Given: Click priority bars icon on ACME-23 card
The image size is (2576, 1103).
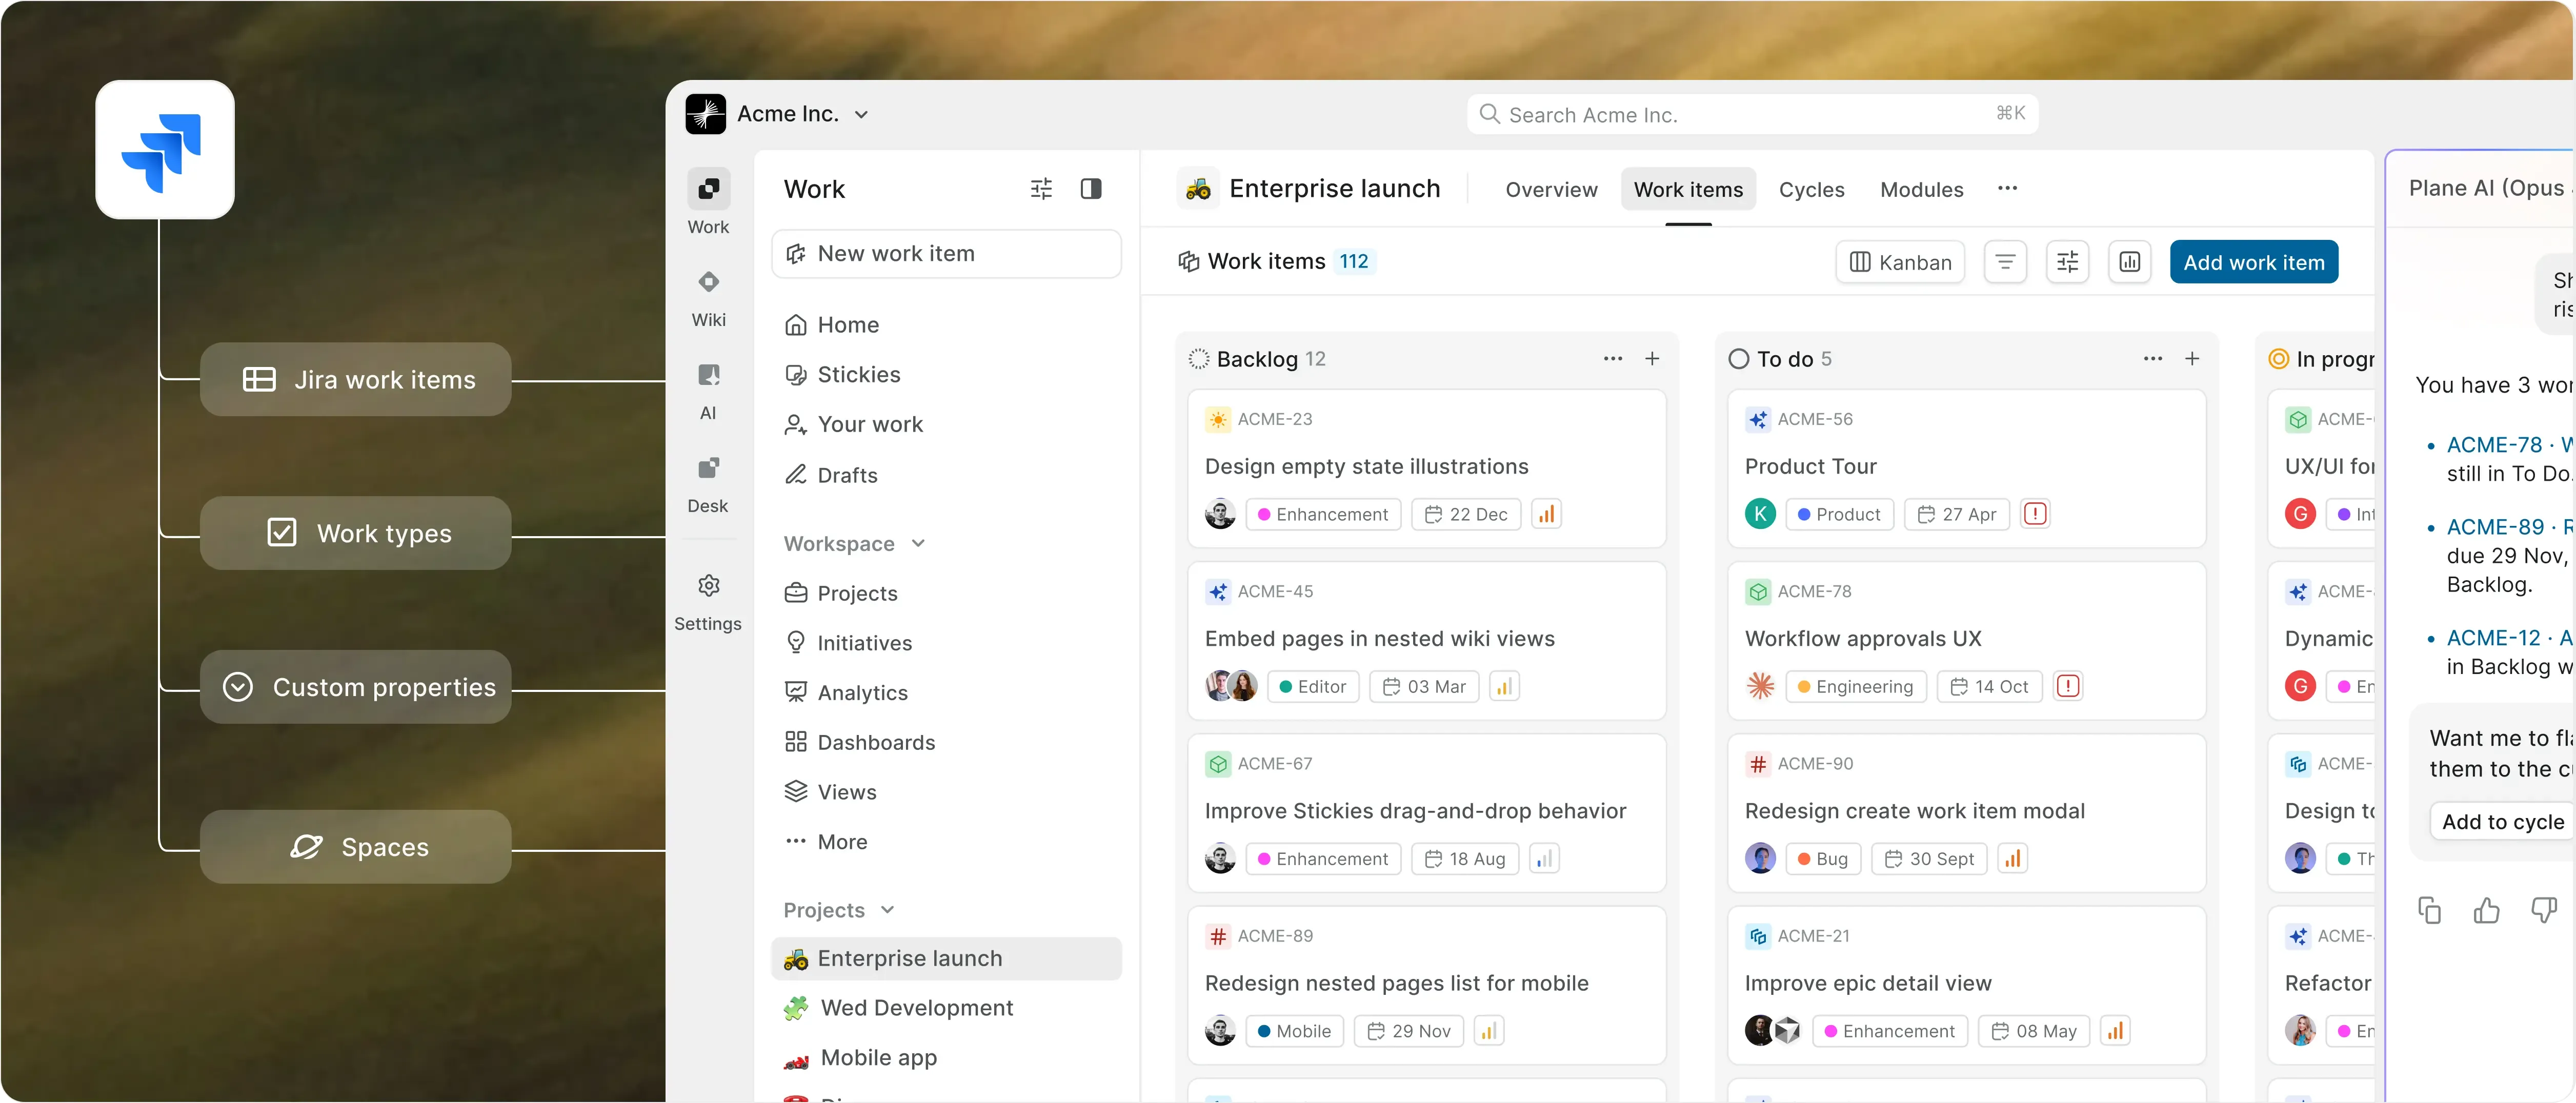Looking at the screenshot, I should [1546, 514].
